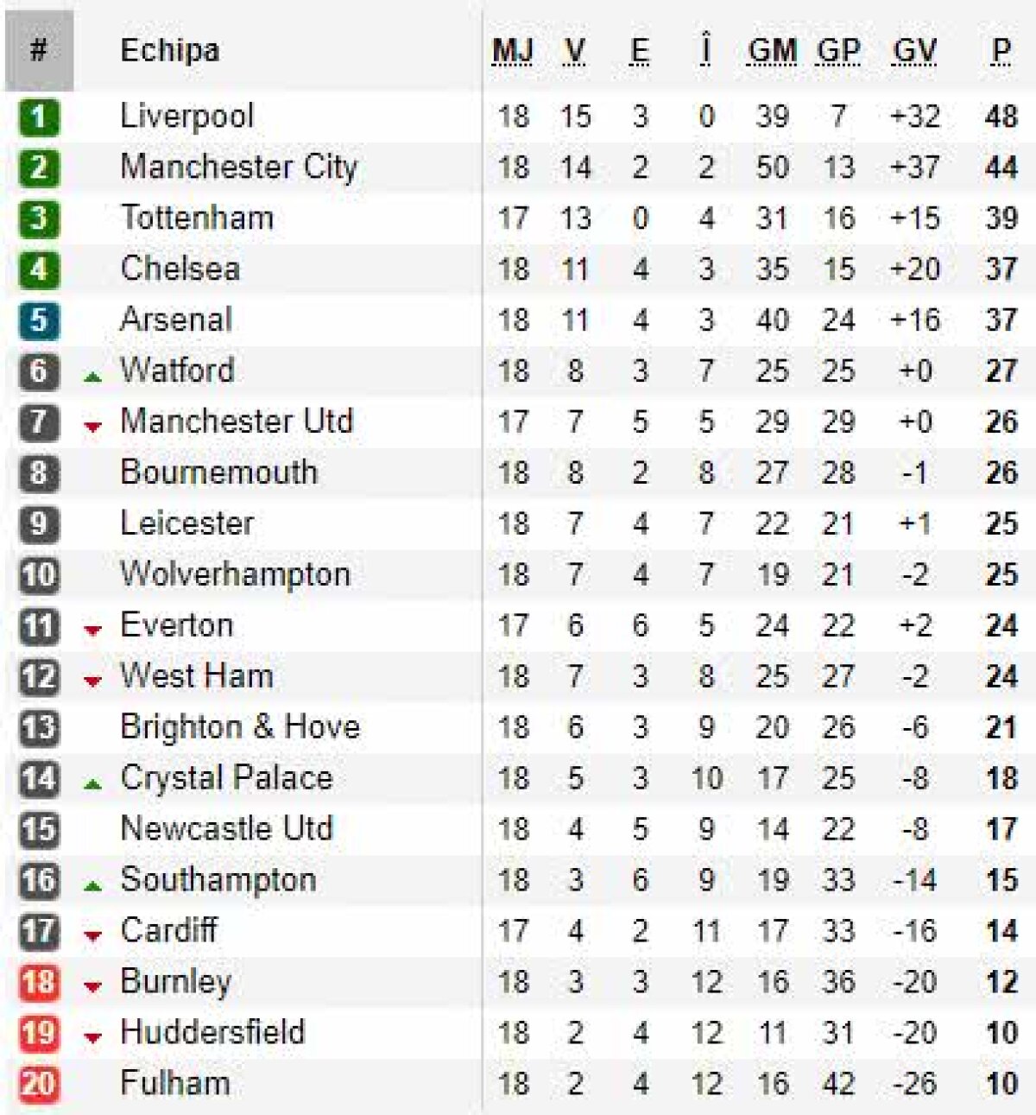Screen dimensions: 1036x1115
Task: Click Arsenal's blue rank 5 badge
Action: [x=39, y=320]
